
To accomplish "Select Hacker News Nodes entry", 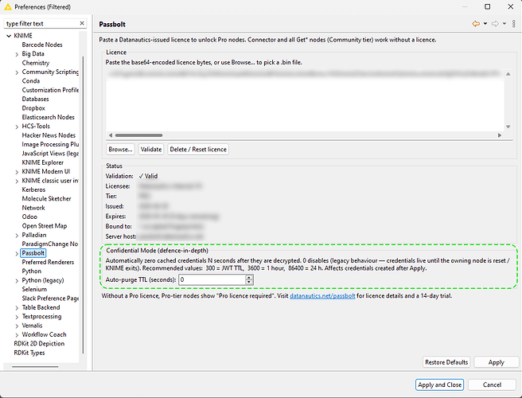I will point(49,135).
